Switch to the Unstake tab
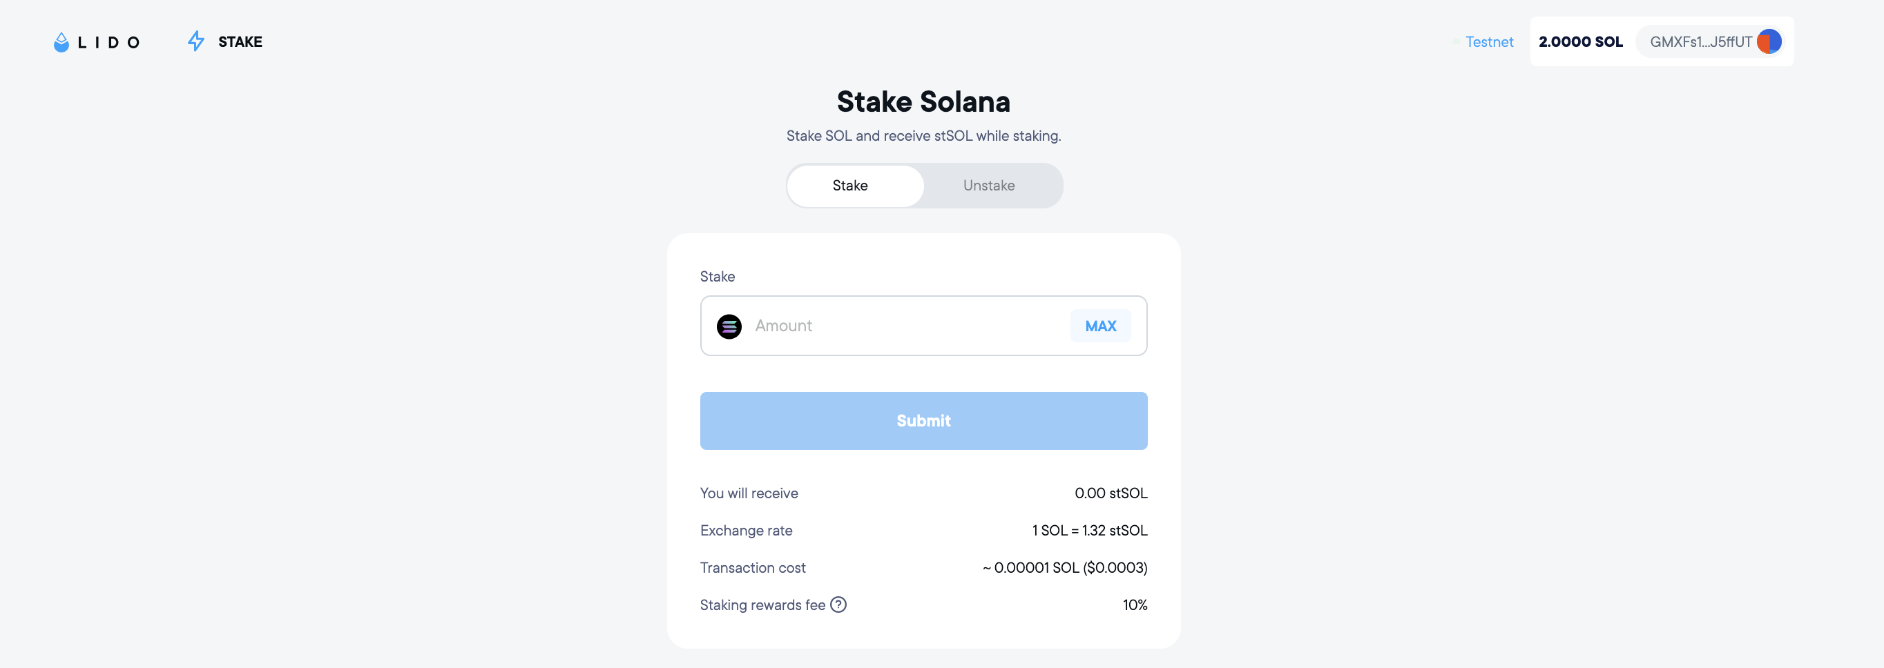This screenshot has width=1884, height=668. point(988,186)
